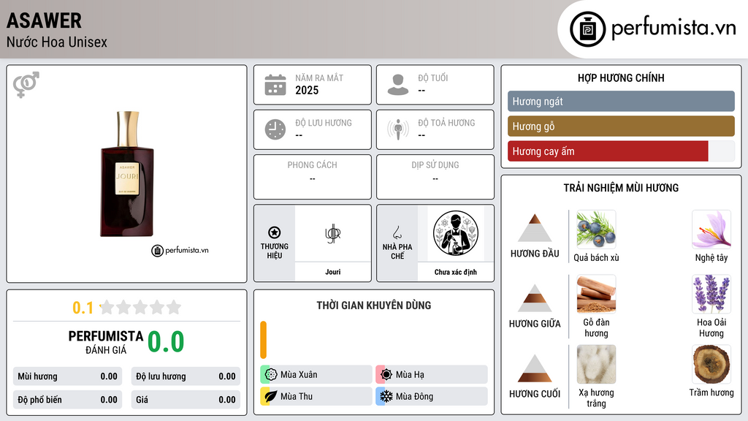Image resolution: width=748 pixels, height=421 pixels.
Task: Click the Jouri brand name link
Action: pyautogui.click(x=333, y=272)
